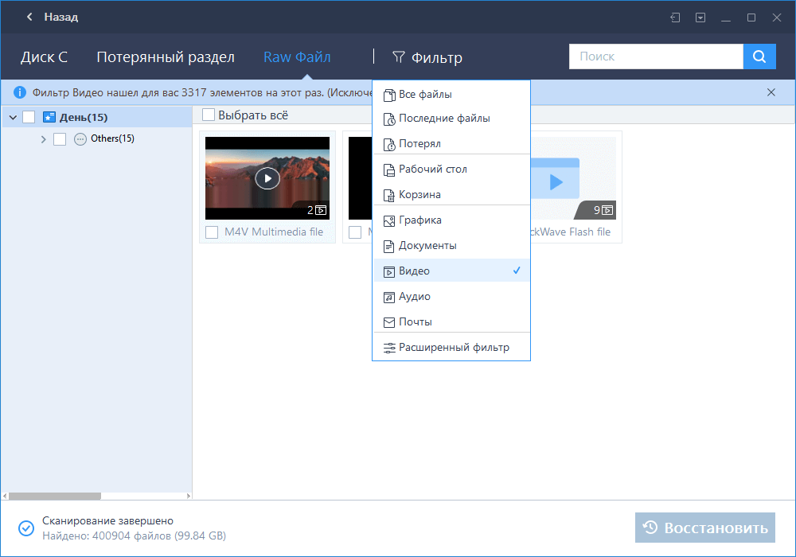The height and width of the screenshot is (557, 796).
Task: Check the Выбрать всё checkbox
Action: pos(208,115)
